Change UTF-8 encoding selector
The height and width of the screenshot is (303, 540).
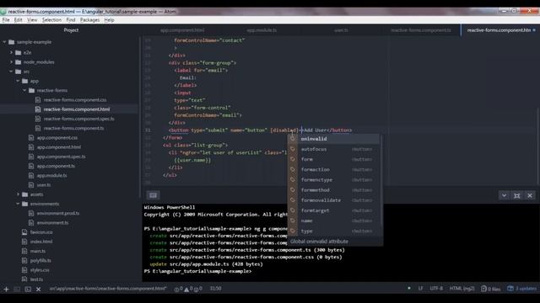coord(436,289)
